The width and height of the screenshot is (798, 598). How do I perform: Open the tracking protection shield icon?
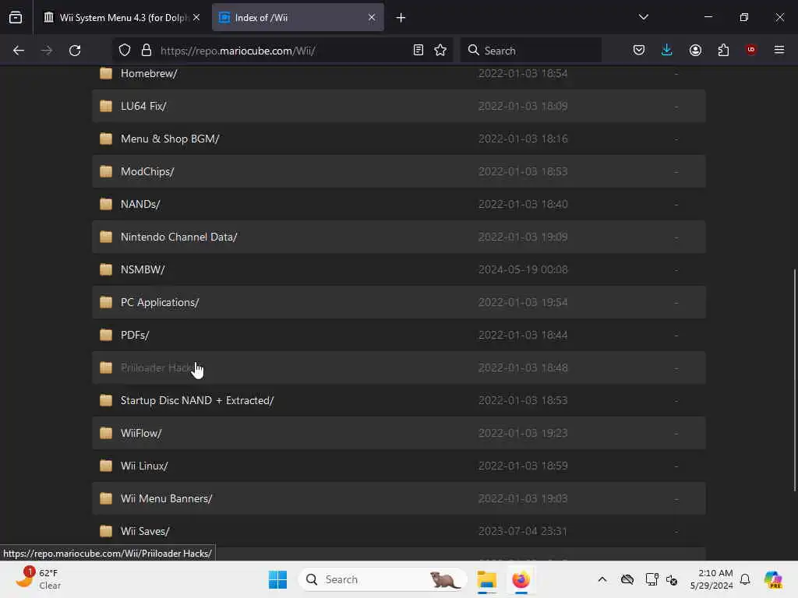click(125, 51)
